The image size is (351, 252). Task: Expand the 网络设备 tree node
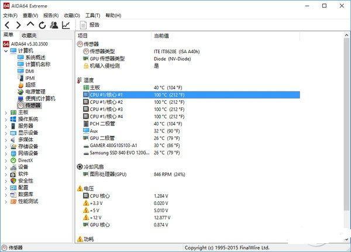click(6, 154)
